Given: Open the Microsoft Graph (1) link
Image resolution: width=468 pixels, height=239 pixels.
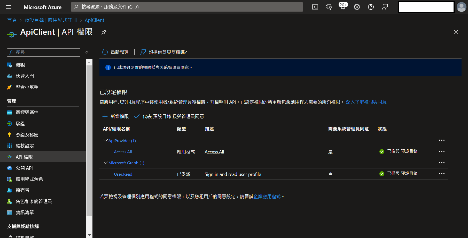Looking at the screenshot, I should click(x=126, y=163).
